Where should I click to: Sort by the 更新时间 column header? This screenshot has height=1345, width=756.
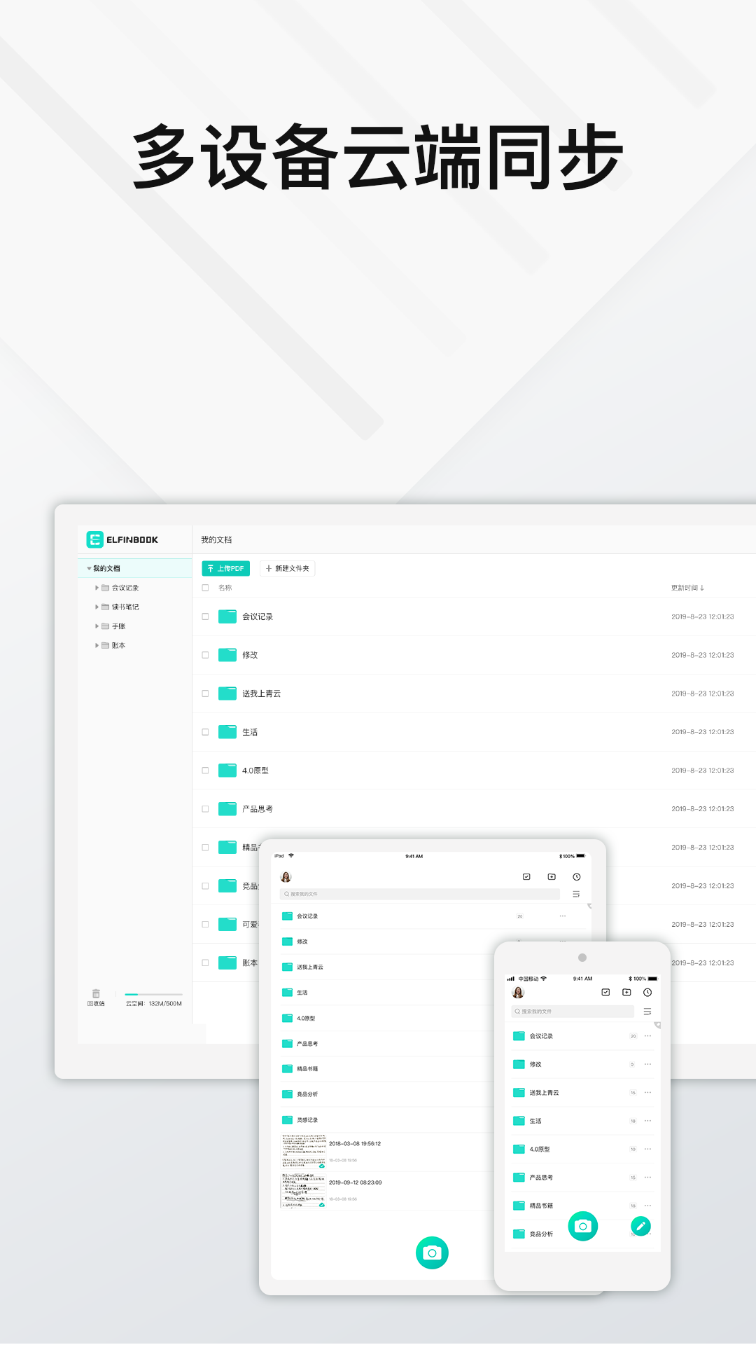[x=687, y=588]
